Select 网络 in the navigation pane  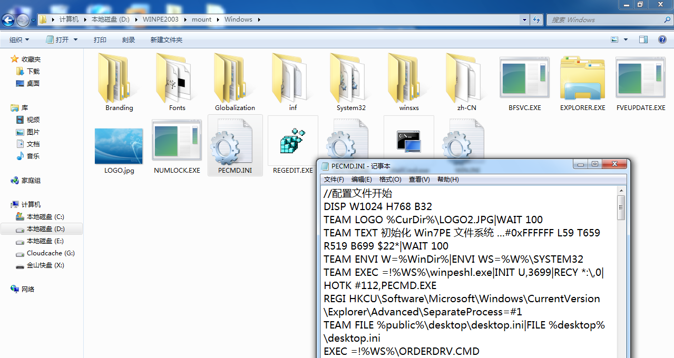point(27,289)
